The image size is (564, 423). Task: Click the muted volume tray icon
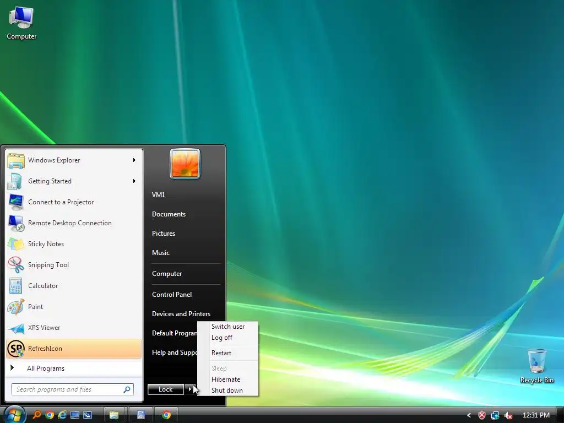[x=508, y=415]
